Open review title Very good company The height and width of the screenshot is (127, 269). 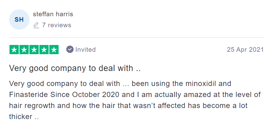(x=75, y=68)
